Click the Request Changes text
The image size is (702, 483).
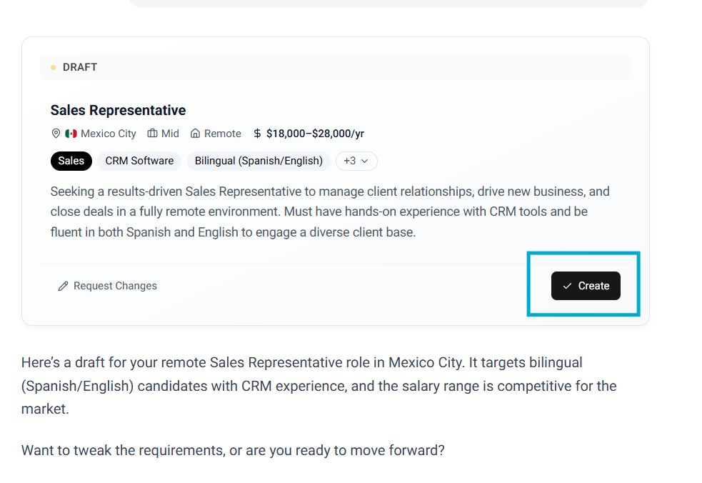tap(115, 286)
